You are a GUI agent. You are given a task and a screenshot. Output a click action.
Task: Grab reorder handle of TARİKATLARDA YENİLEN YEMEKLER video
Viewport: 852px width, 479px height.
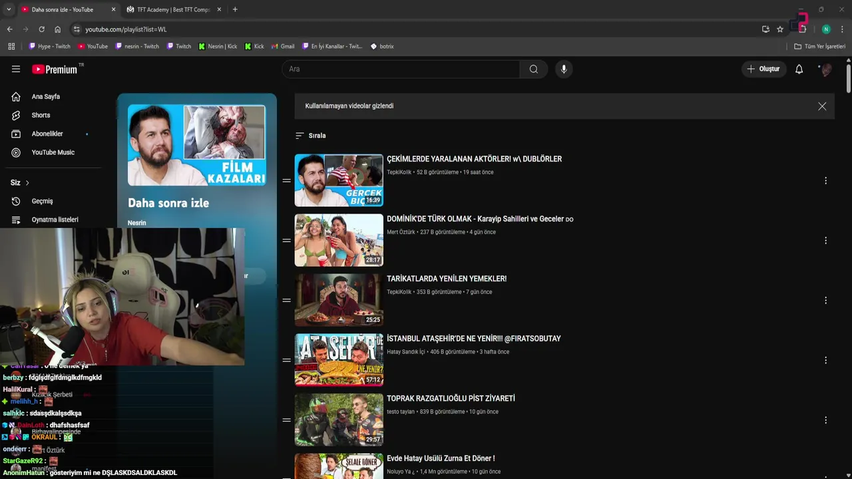(x=286, y=300)
